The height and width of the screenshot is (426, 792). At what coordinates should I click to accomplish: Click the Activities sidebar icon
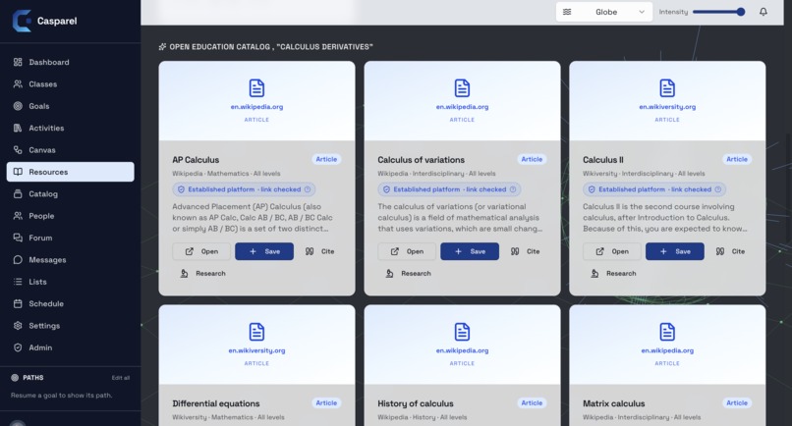click(x=18, y=128)
